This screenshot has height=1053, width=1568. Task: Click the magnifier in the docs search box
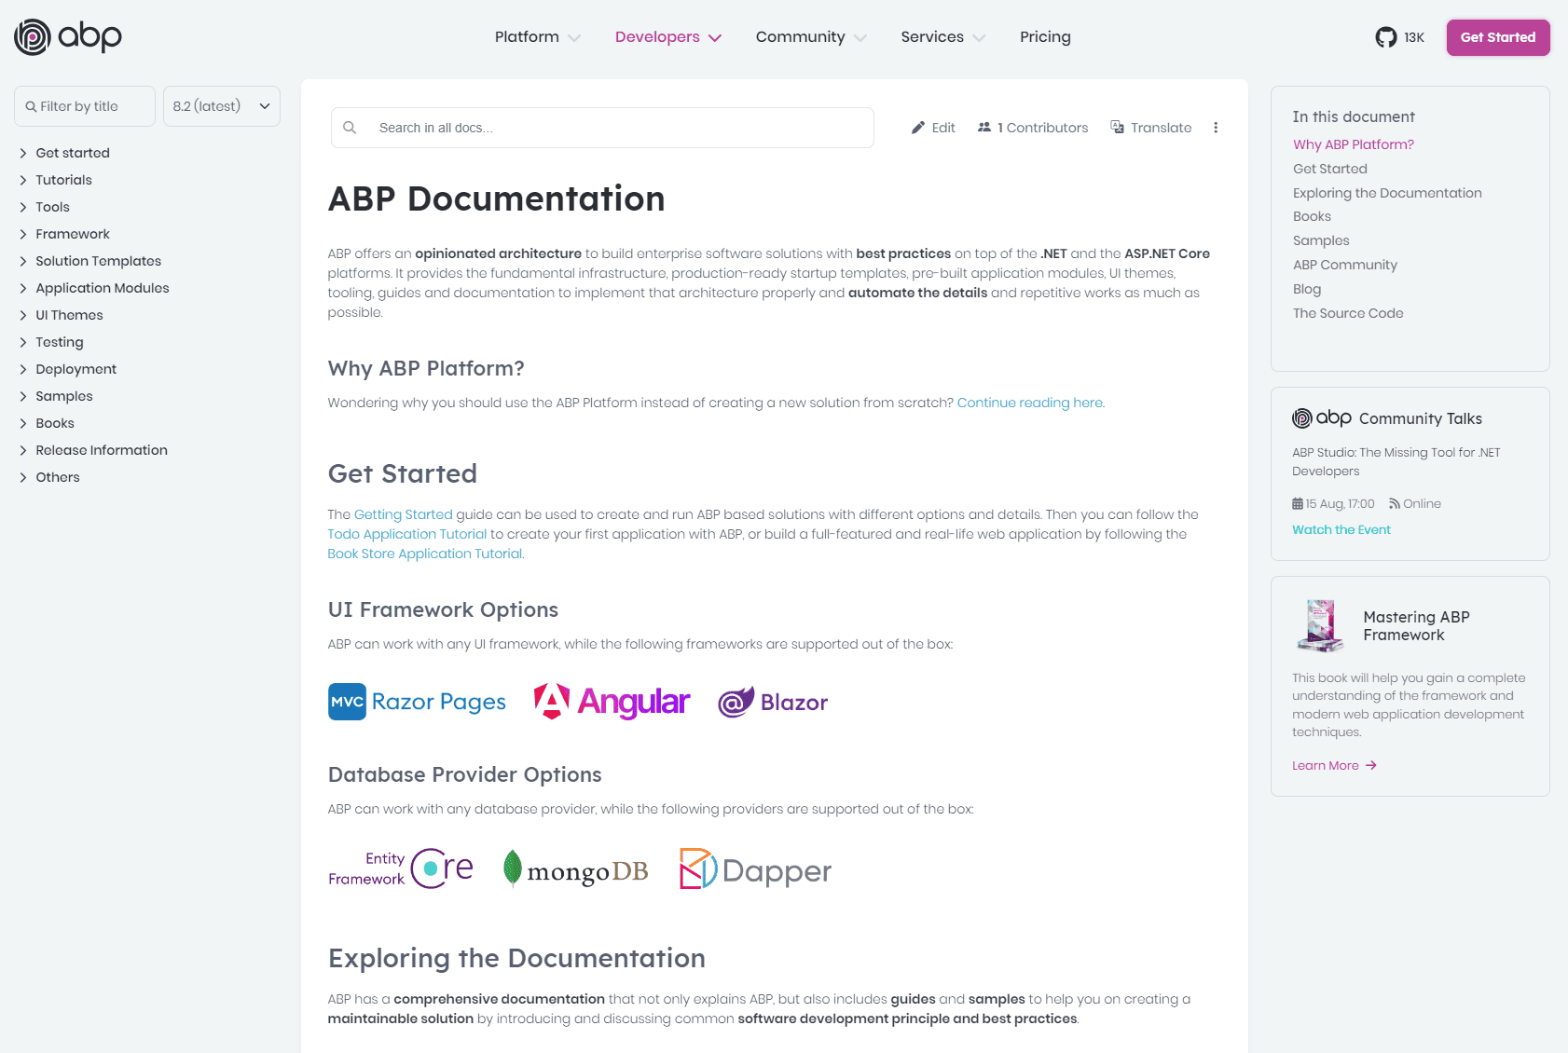tap(350, 128)
